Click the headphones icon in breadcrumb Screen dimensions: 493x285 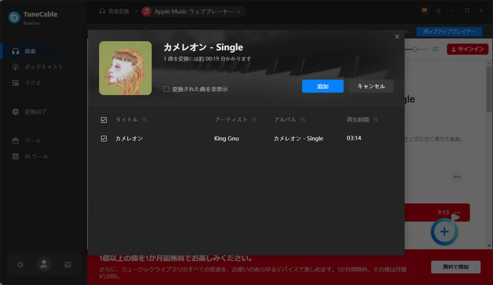pos(102,11)
